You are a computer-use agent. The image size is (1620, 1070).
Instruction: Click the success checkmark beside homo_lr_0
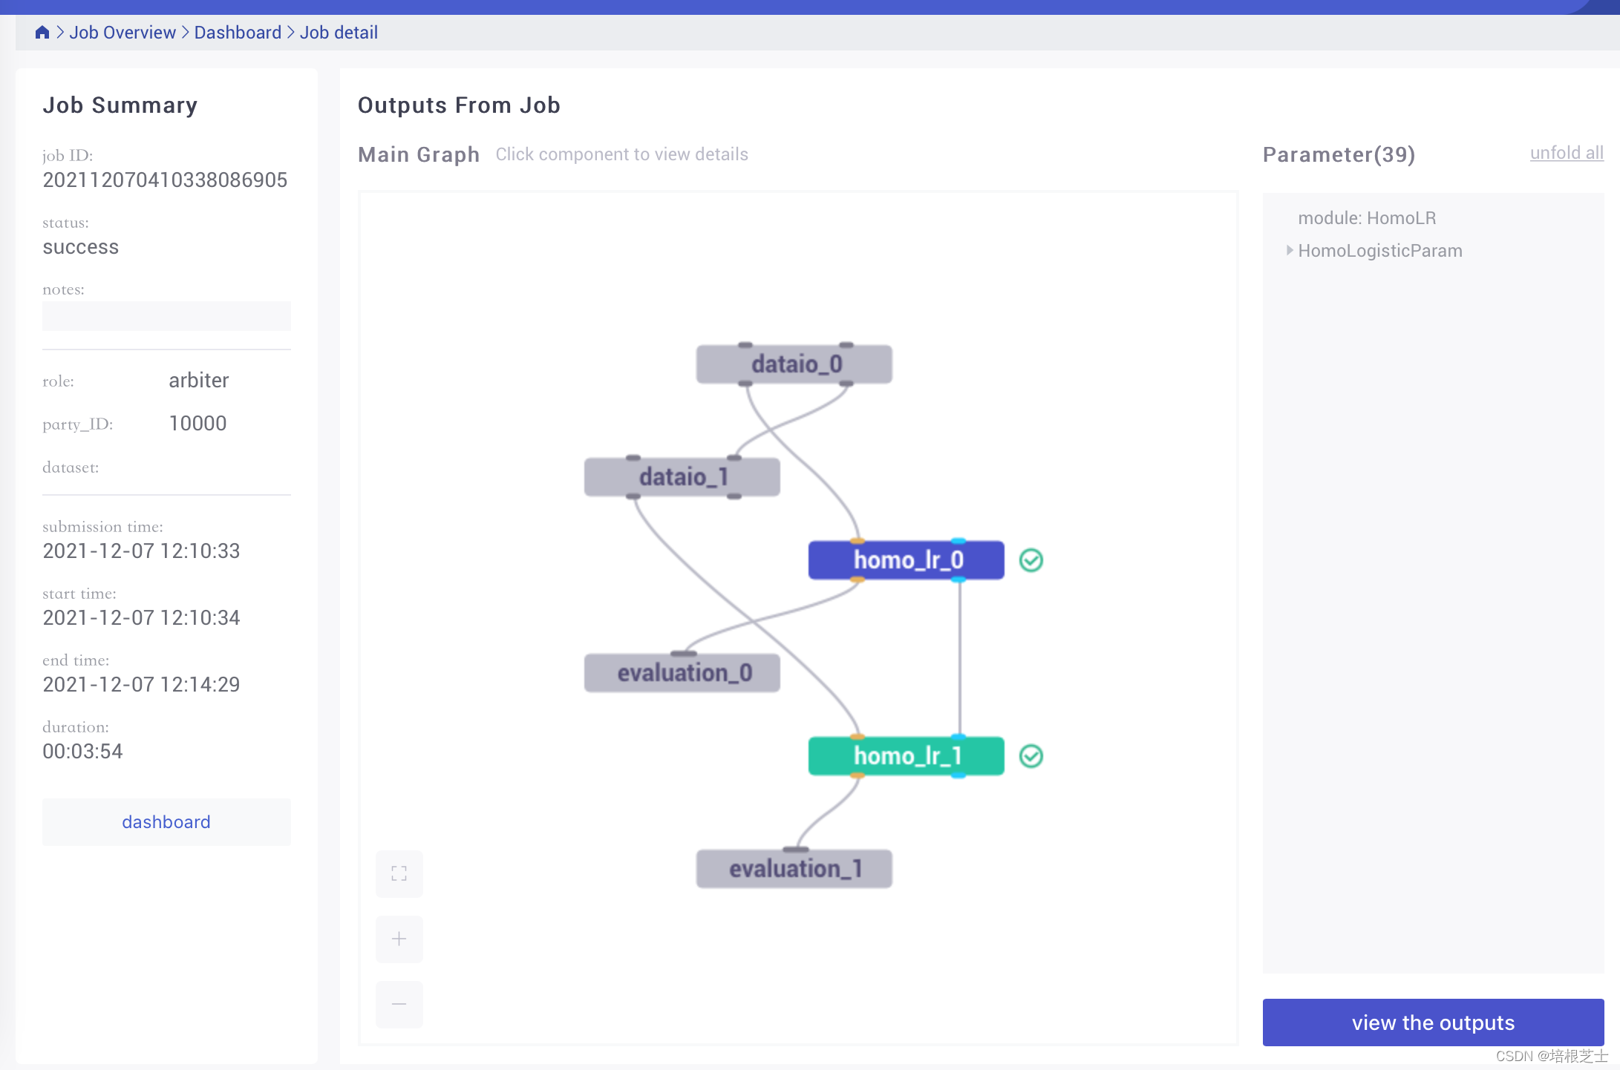pyautogui.click(x=1031, y=560)
